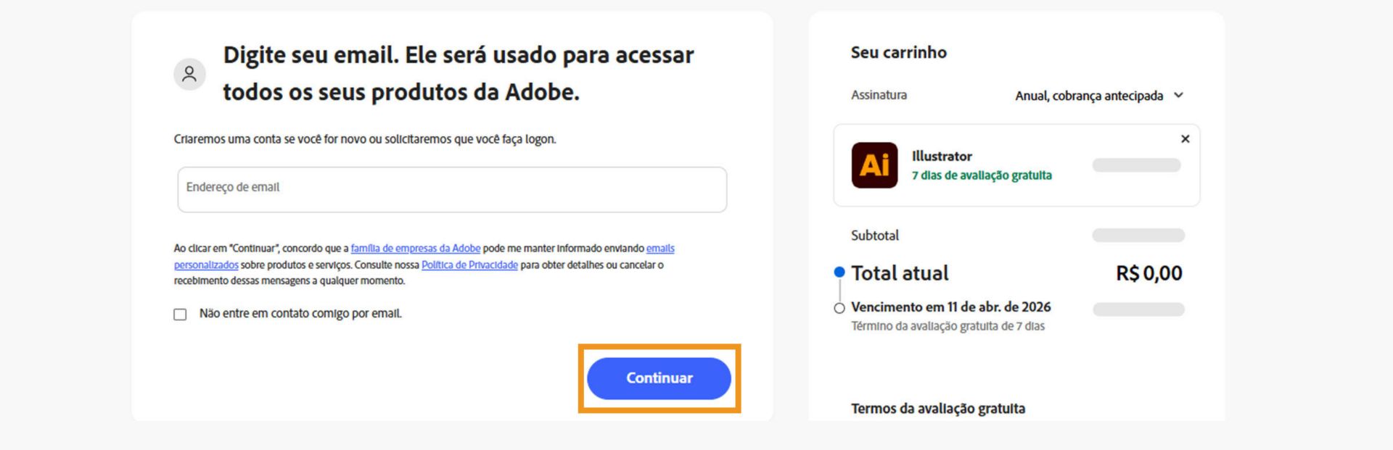The width and height of the screenshot is (1393, 450).
Task: Click the Continuar button
Action: click(x=659, y=378)
